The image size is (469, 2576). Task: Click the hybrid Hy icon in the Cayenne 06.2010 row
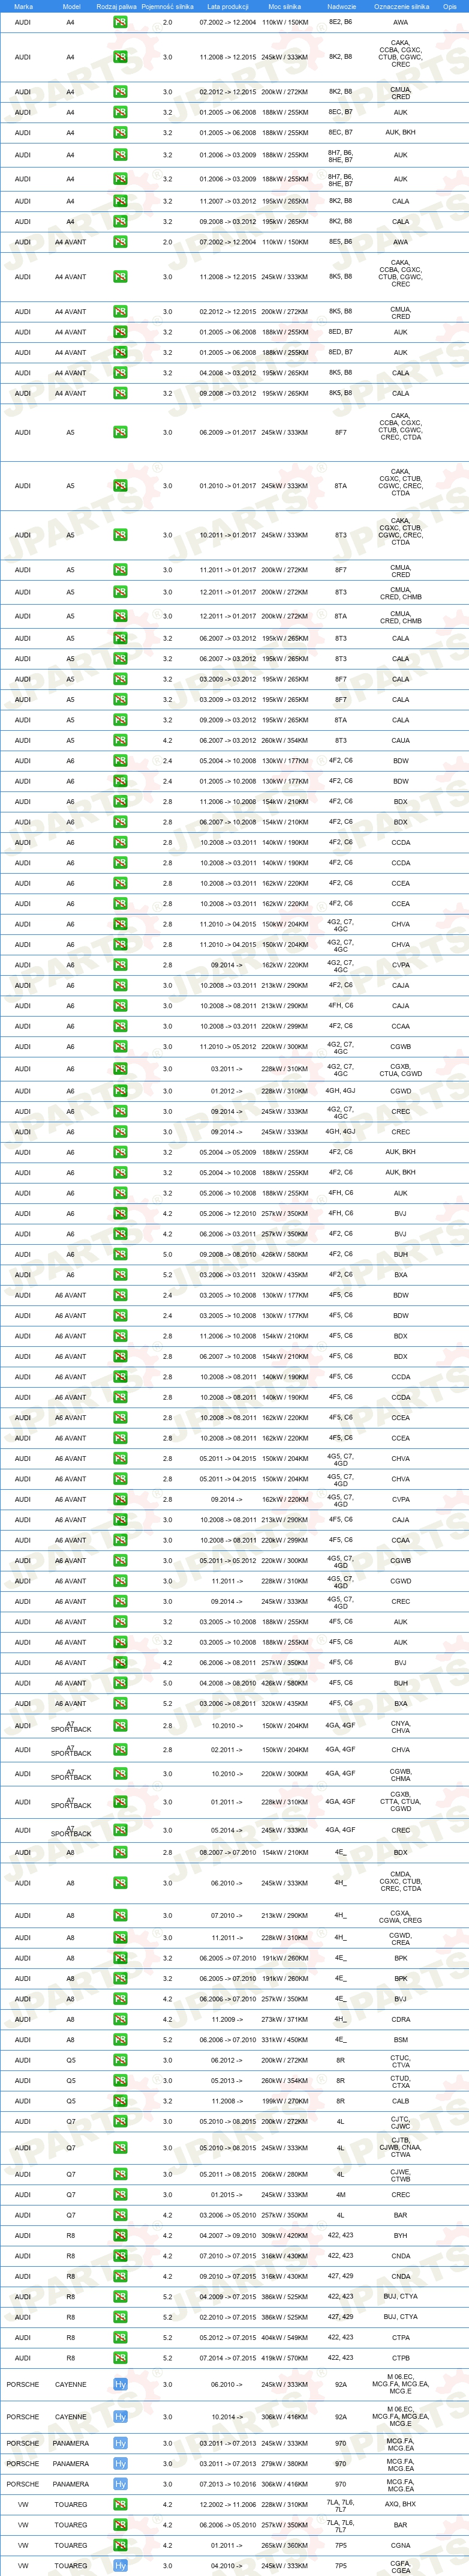point(120,2385)
